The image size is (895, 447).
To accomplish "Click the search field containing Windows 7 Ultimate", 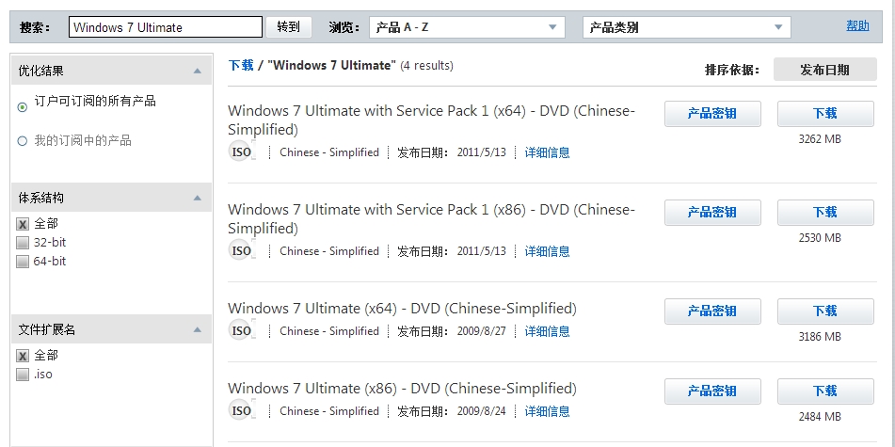I will pyautogui.click(x=166, y=27).
